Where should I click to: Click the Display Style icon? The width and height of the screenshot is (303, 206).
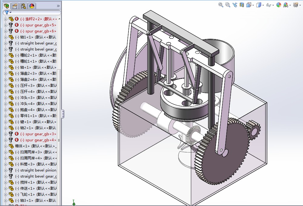tap(258, 5)
